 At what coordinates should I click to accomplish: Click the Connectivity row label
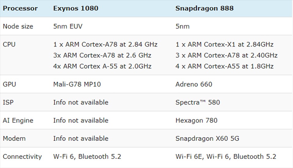pyautogui.click(x=22, y=157)
